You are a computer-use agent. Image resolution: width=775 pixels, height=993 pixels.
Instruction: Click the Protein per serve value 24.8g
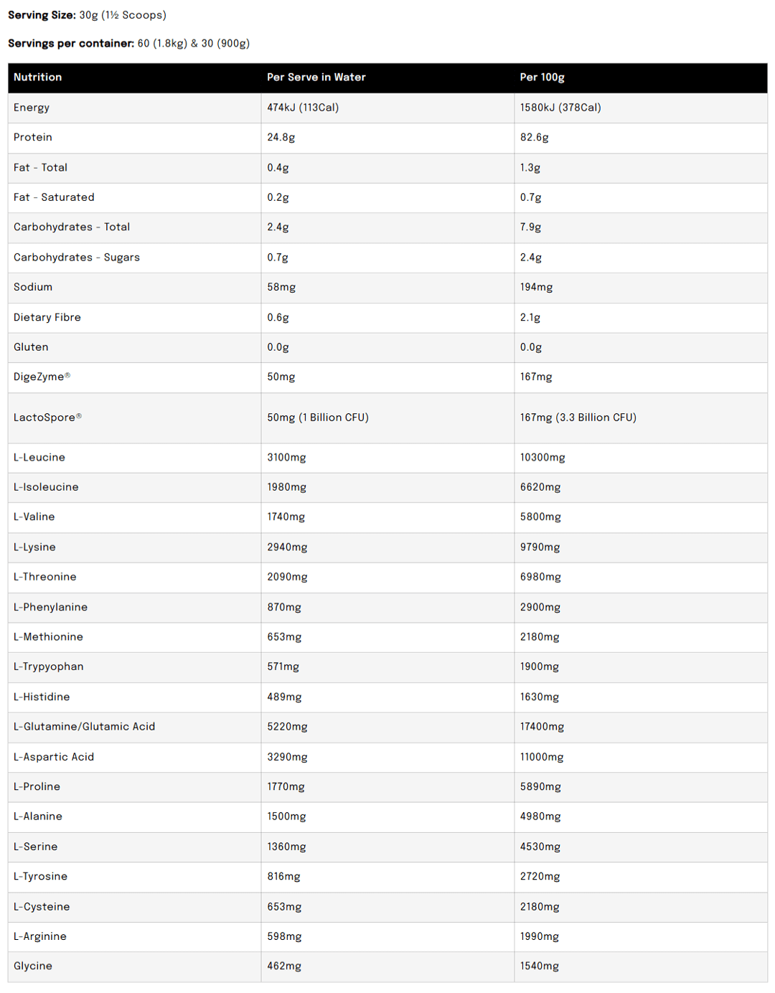(281, 138)
